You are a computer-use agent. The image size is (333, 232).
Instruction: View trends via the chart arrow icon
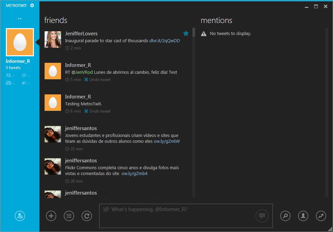click(x=321, y=216)
